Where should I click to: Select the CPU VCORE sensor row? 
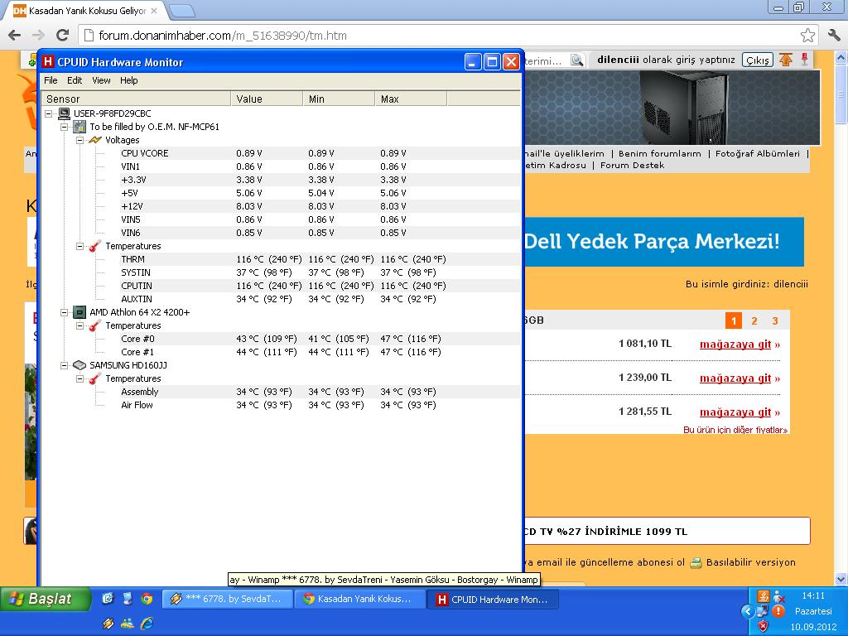tap(145, 153)
